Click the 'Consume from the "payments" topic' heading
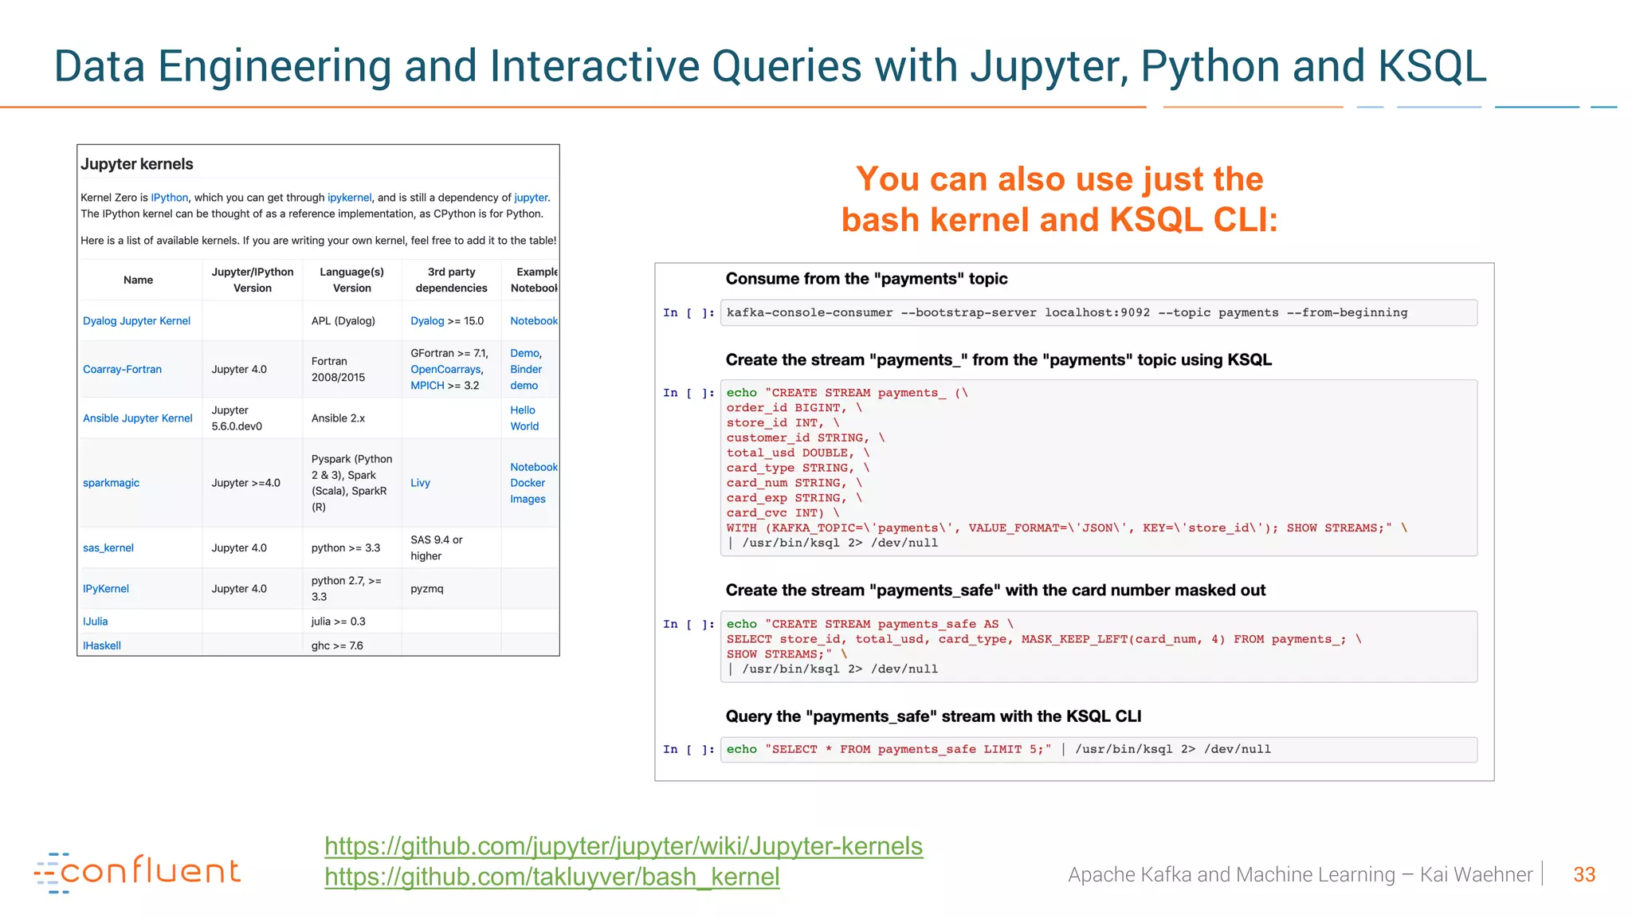This screenshot has width=1632, height=918. [866, 279]
